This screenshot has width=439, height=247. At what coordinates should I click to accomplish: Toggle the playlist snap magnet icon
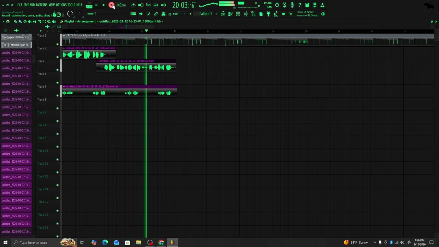pos(8,22)
